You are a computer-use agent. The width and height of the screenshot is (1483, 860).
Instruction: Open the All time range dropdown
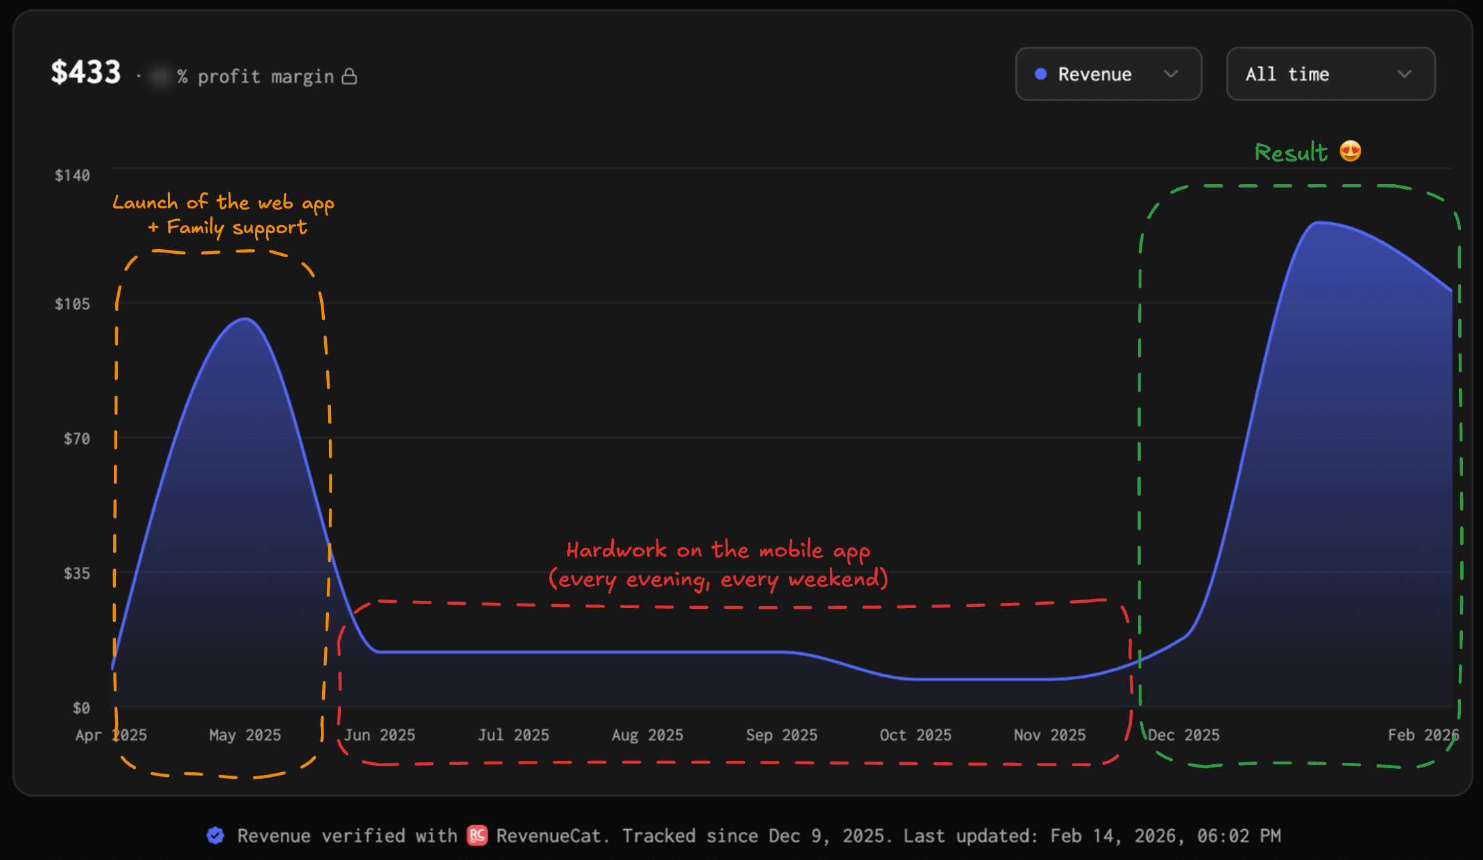coord(1330,74)
